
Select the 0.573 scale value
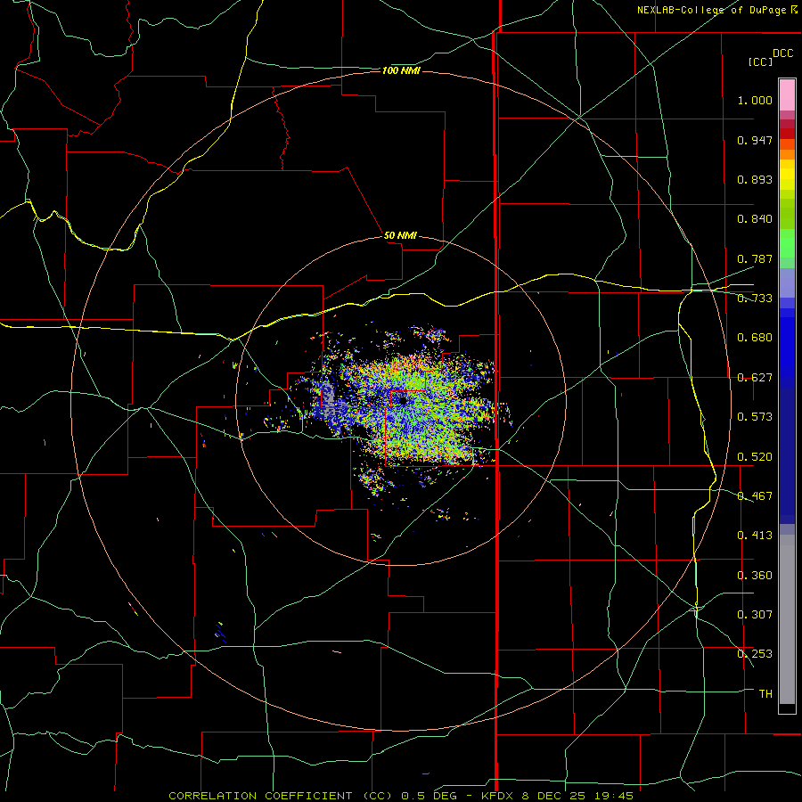pos(755,417)
